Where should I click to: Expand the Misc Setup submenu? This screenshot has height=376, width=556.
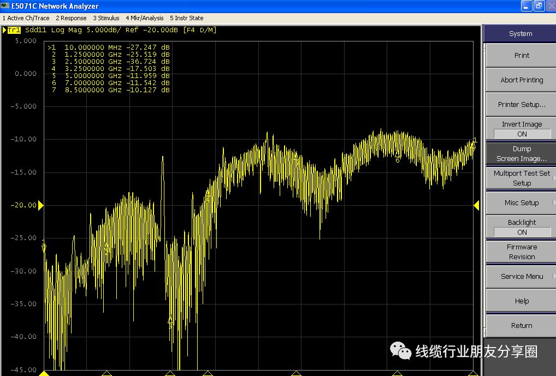pos(521,202)
